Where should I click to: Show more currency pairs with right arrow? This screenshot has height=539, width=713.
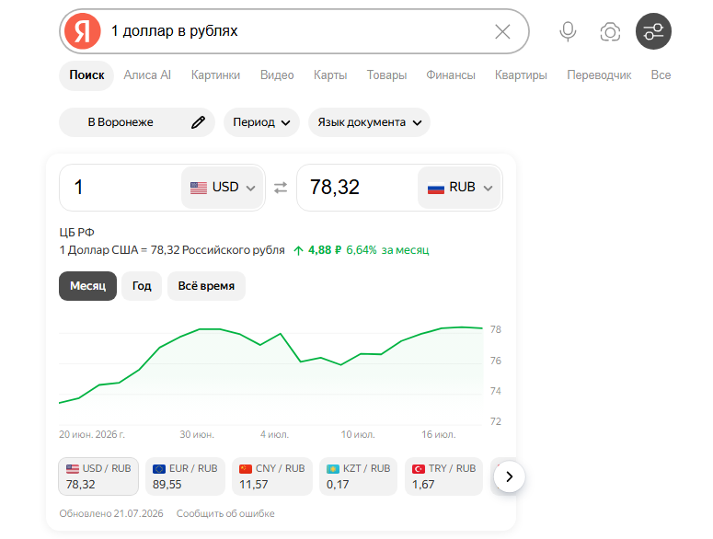pos(510,476)
